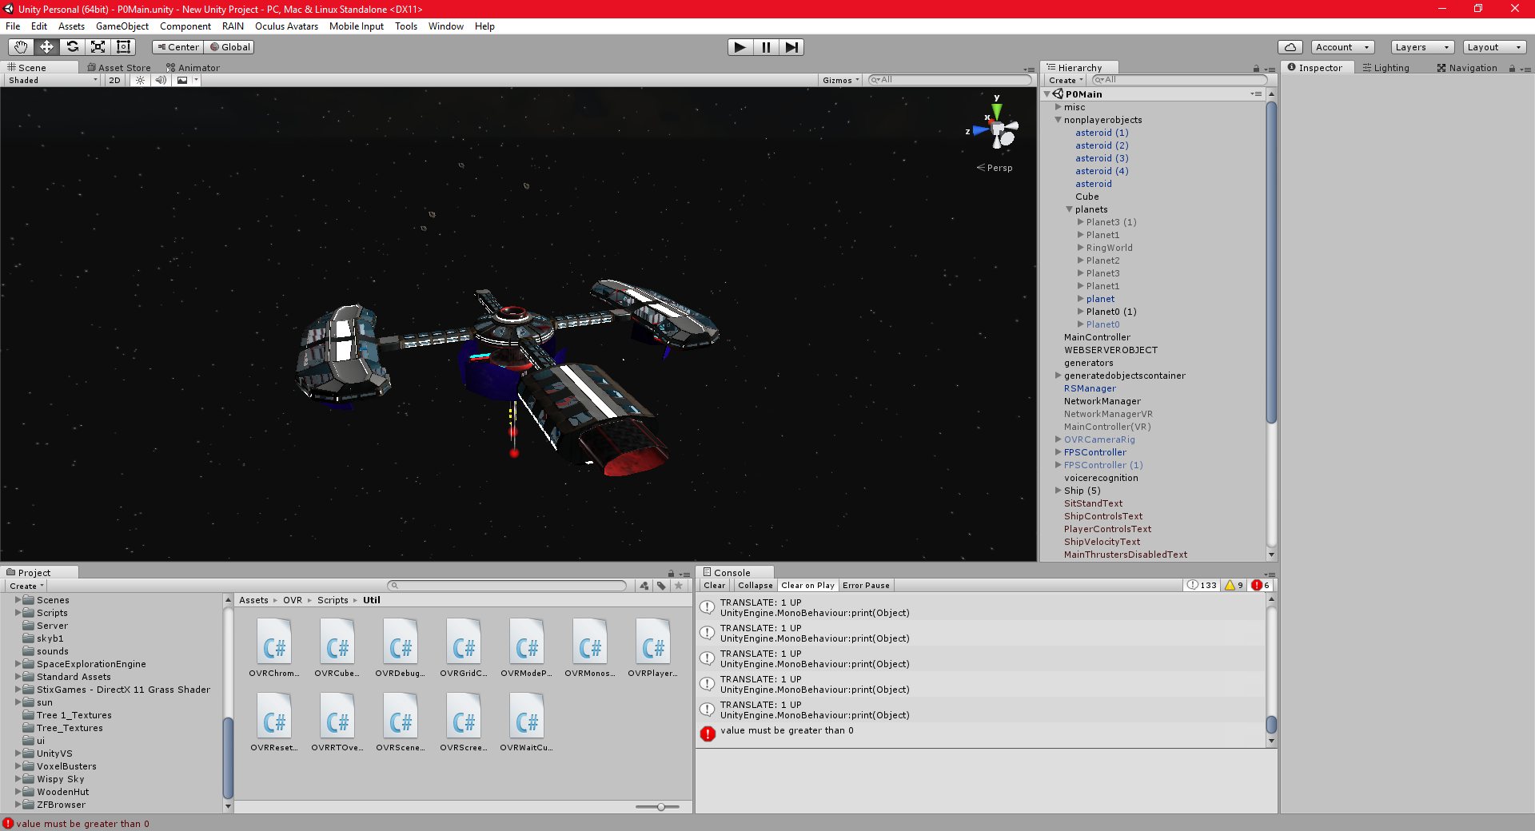This screenshot has height=831, width=1535.
Task: Open the OVRCube script file
Action: 337,647
